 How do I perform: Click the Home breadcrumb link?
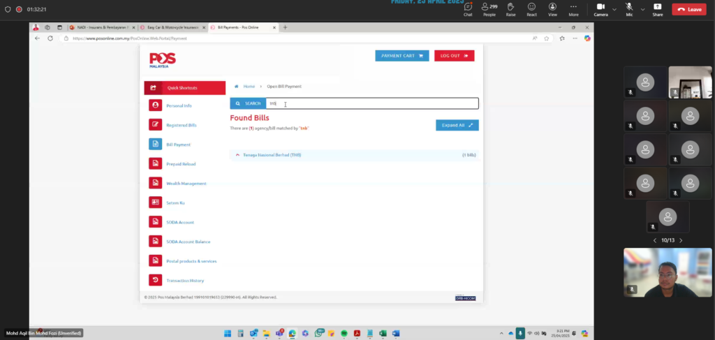pyautogui.click(x=249, y=86)
